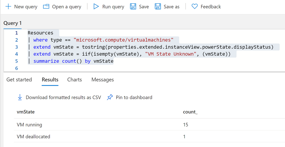Open the Messages tab
This screenshot has height=147, width=285.
click(x=103, y=80)
